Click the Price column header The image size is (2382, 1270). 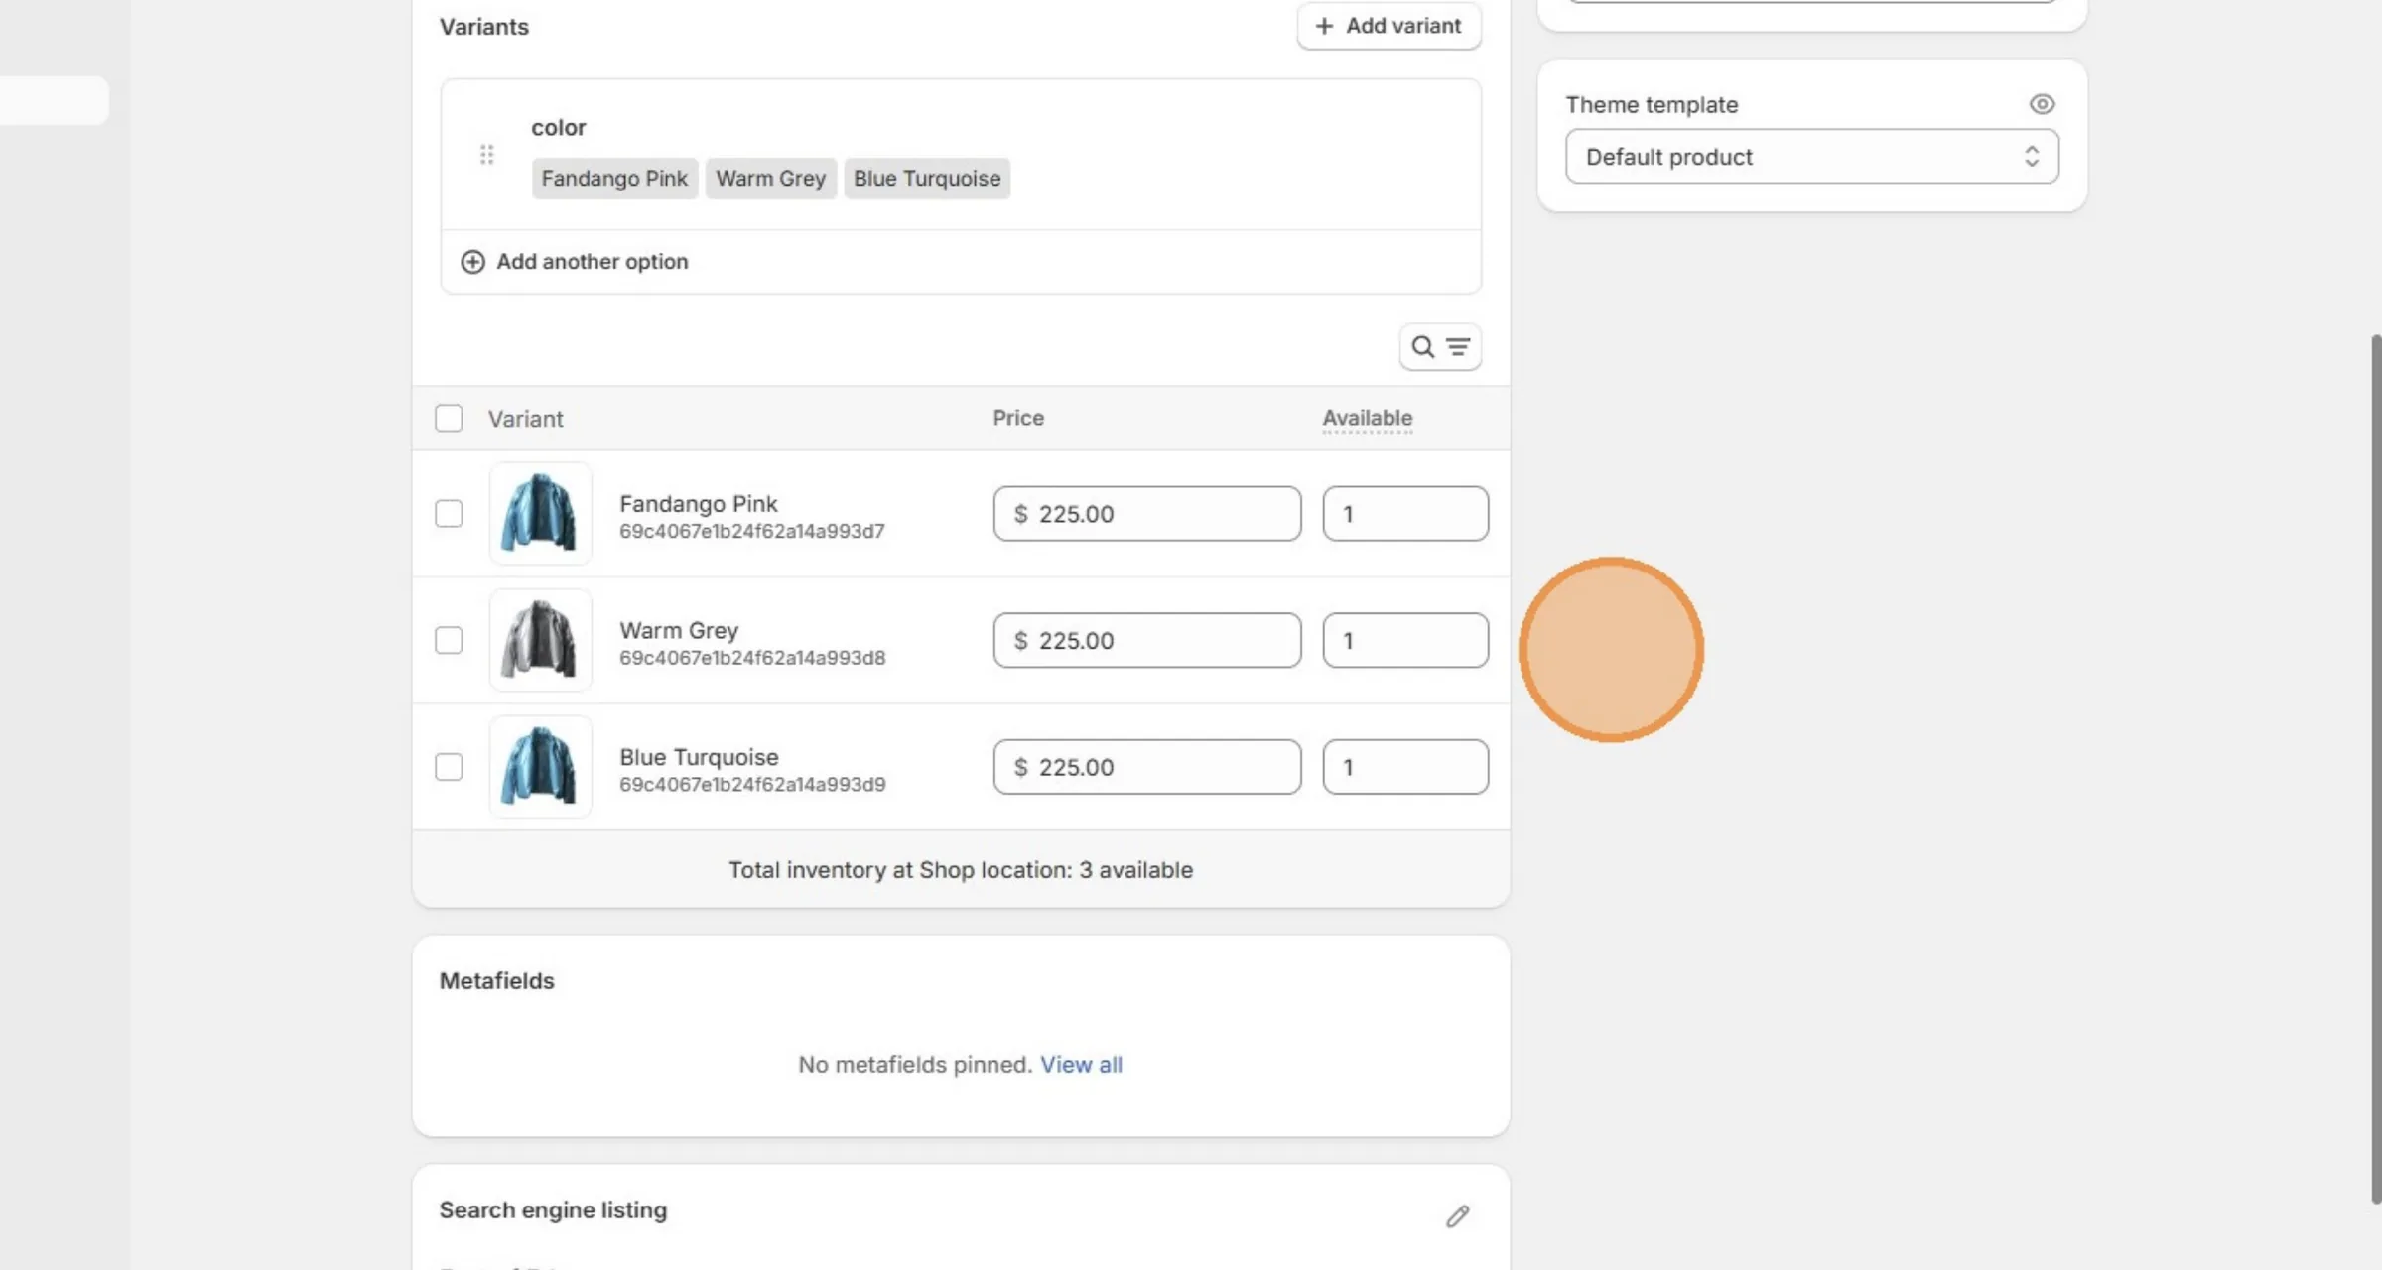click(1018, 418)
